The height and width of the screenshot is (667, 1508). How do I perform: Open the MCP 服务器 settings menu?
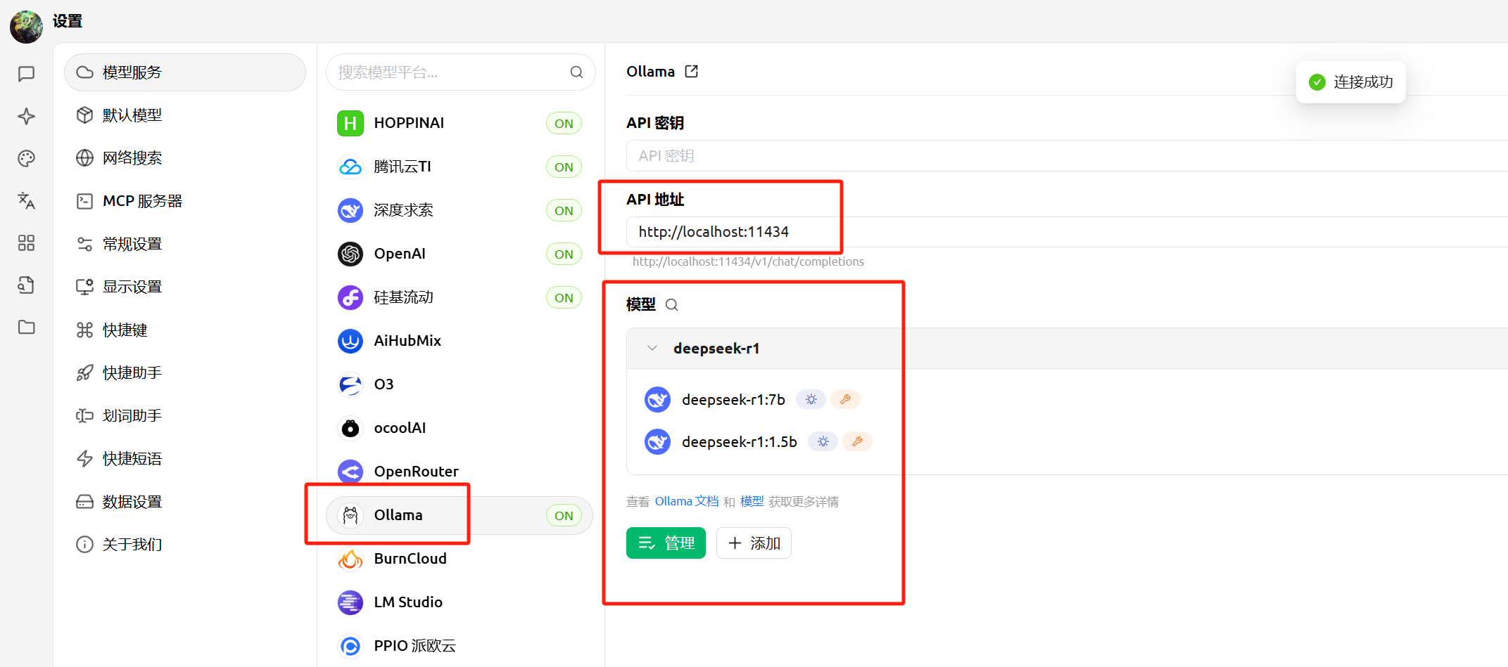coord(142,201)
